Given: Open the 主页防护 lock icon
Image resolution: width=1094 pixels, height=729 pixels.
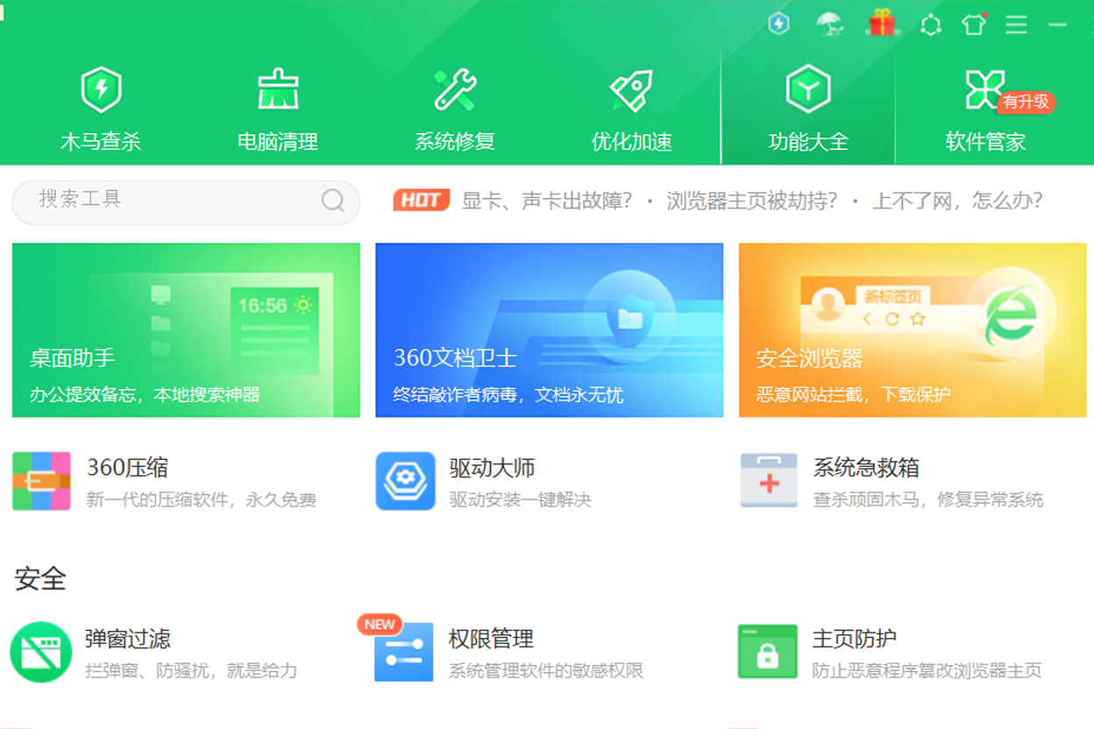Looking at the screenshot, I should [x=768, y=651].
